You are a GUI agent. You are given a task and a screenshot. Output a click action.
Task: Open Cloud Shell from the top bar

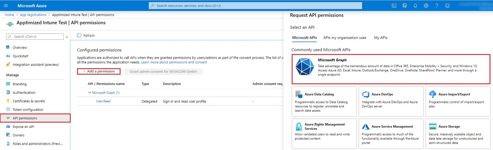point(394,6)
